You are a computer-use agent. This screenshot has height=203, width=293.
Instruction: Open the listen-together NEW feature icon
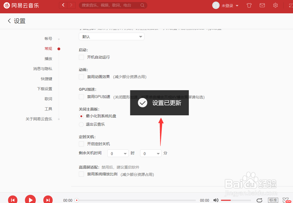[287, 200]
